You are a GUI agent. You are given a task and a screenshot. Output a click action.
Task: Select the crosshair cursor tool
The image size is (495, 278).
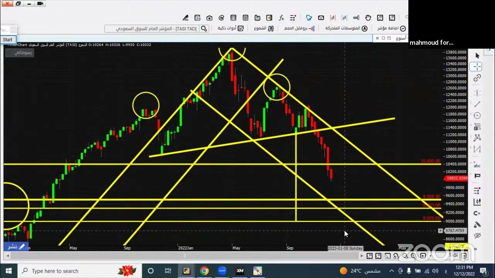[476, 66]
